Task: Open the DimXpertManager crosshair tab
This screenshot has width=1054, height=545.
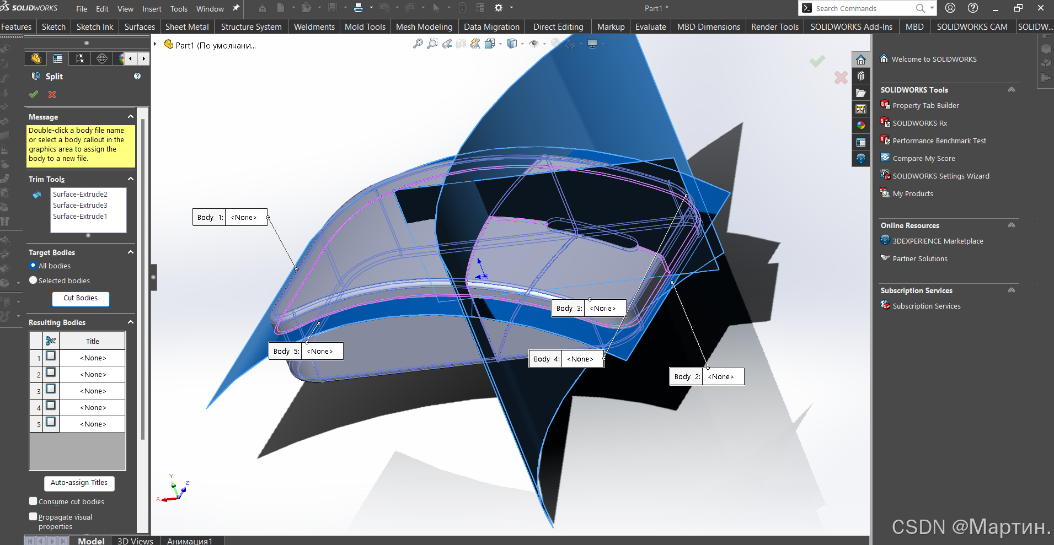Action: pos(102,58)
